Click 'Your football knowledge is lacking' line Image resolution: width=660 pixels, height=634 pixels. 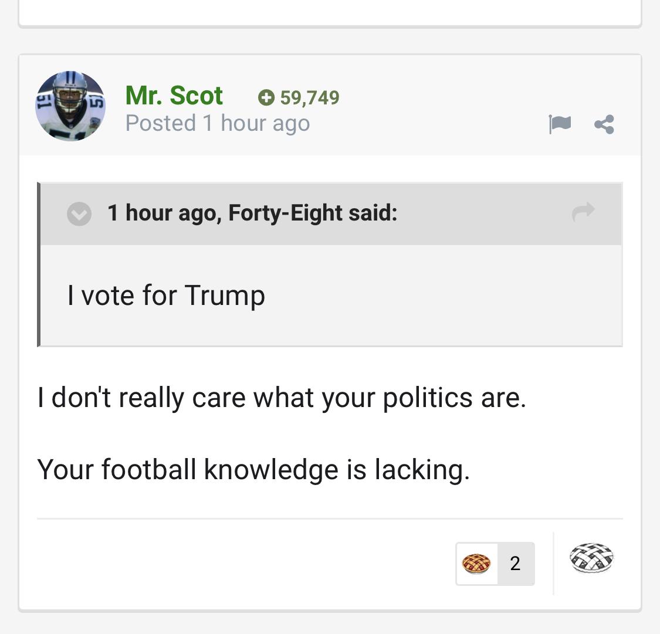point(253,470)
